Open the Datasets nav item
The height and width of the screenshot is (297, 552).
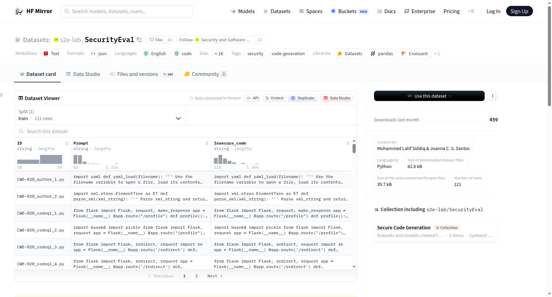point(277,11)
